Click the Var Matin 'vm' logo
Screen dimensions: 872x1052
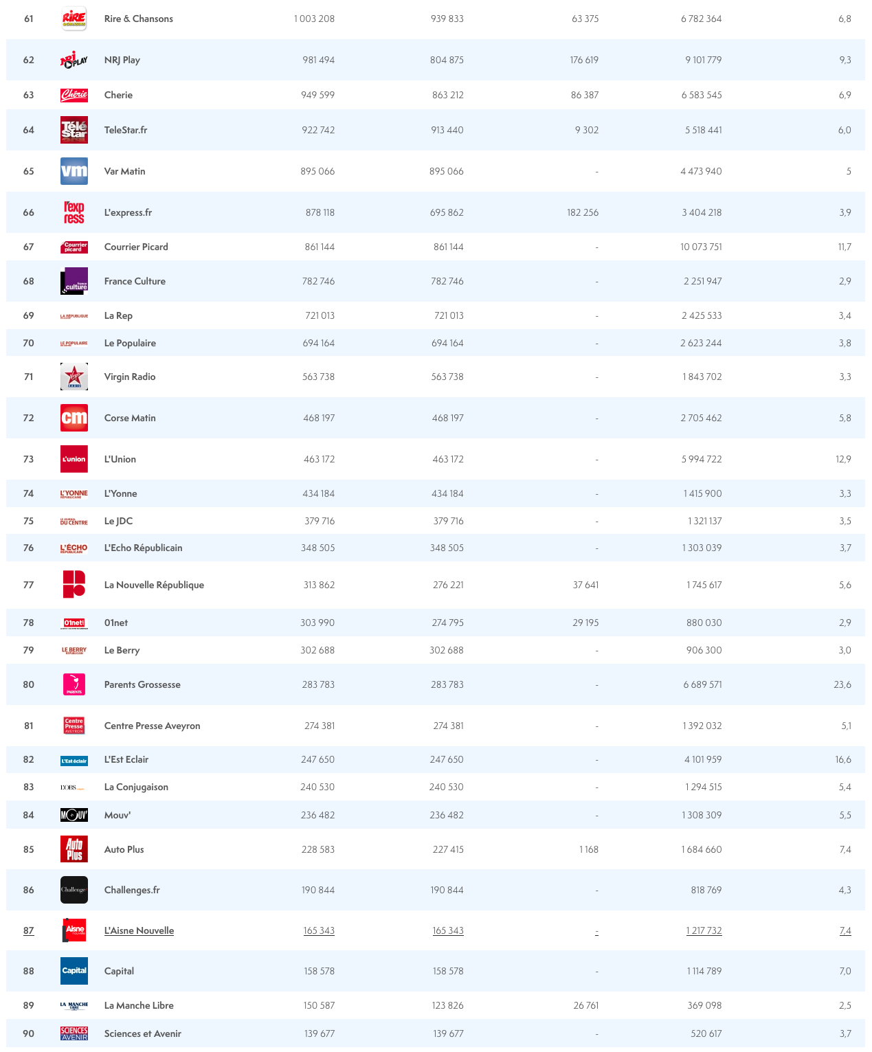(74, 171)
